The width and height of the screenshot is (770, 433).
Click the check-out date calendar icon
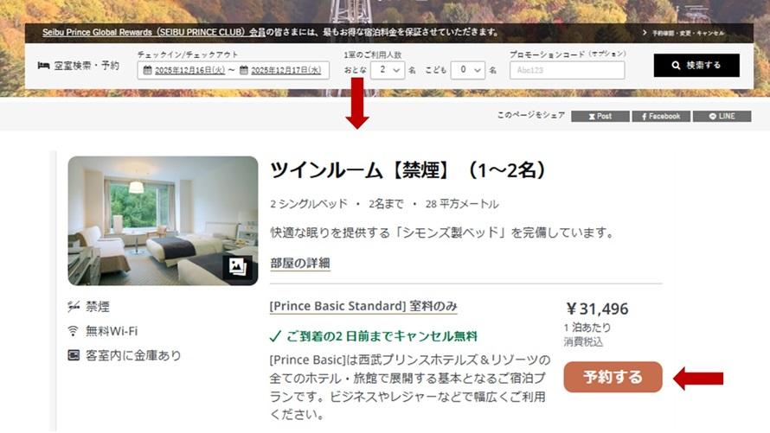pos(244,70)
